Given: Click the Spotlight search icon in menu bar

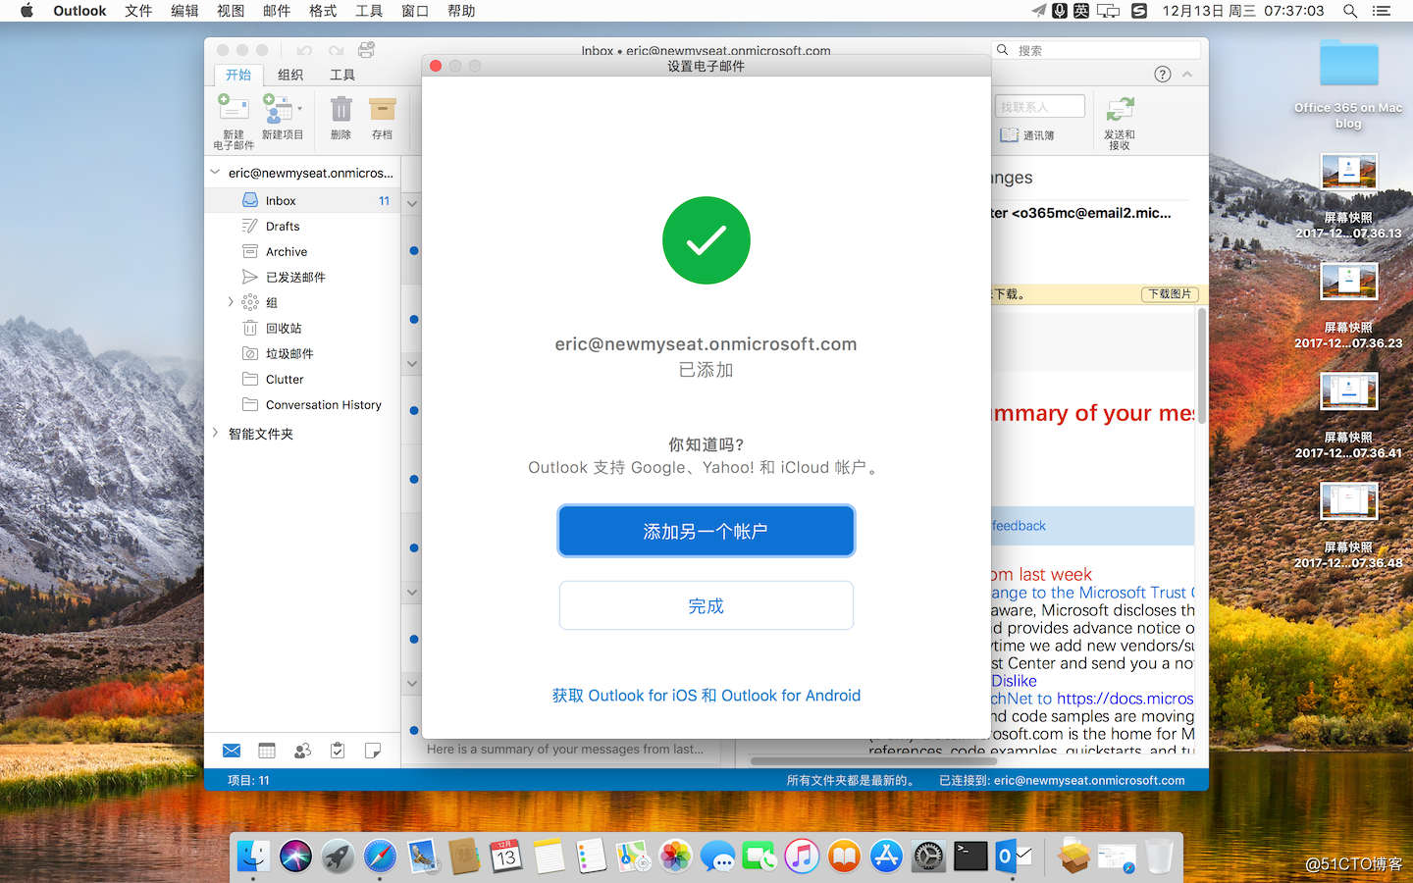Looking at the screenshot, I should click(x=1350, y=11).
